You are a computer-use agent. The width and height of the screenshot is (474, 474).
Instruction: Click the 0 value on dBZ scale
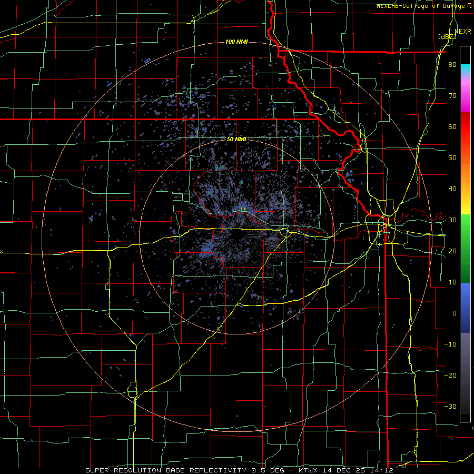(x=455, y=313)
